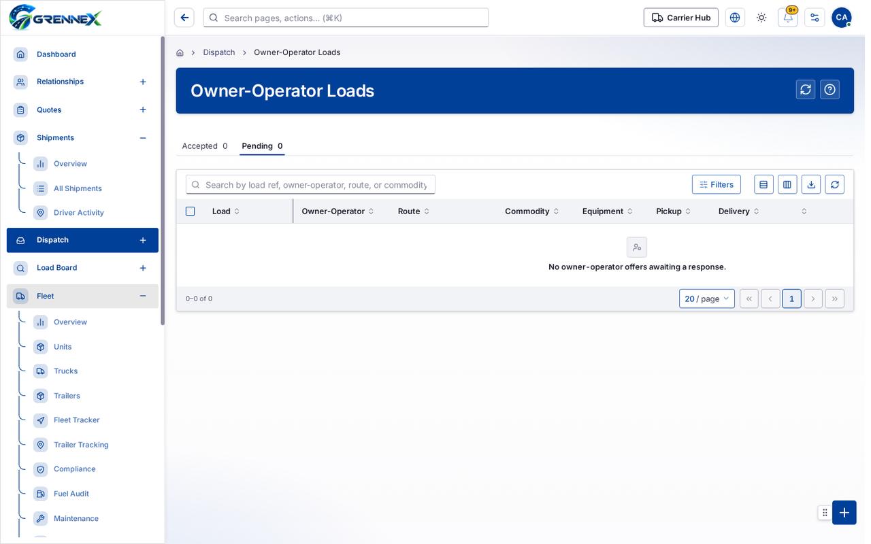Screen dimensions: 871x544
Task: Focus the global search pages field
Action: [x=346, y=18]
